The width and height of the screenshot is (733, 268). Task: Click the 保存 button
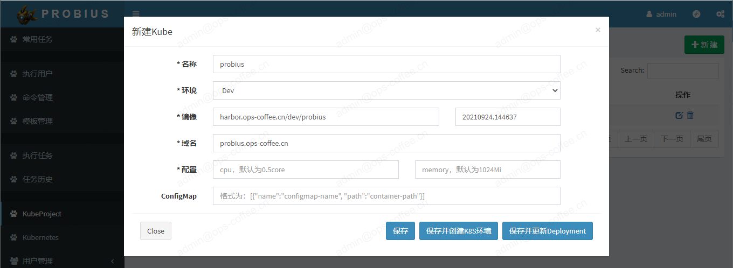click(400, 231)
